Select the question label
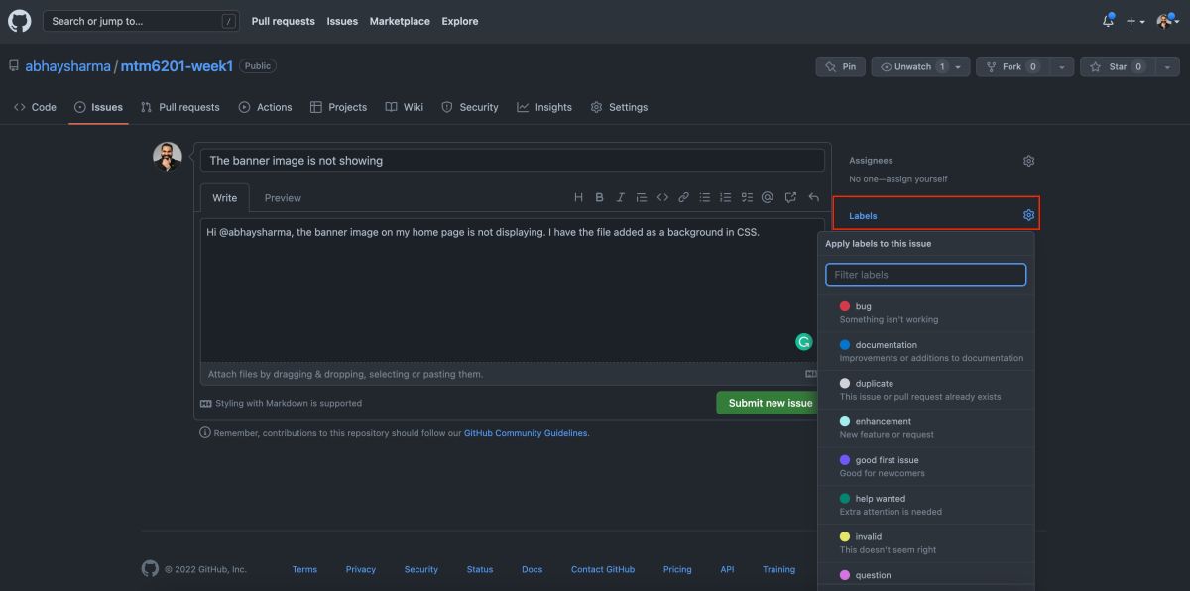This screenshot has height=591, width=1190. 926,577
